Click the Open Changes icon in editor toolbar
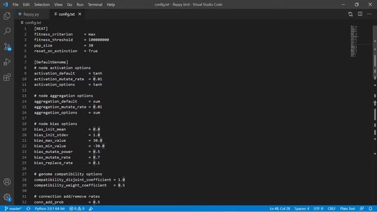 (350, 14)
